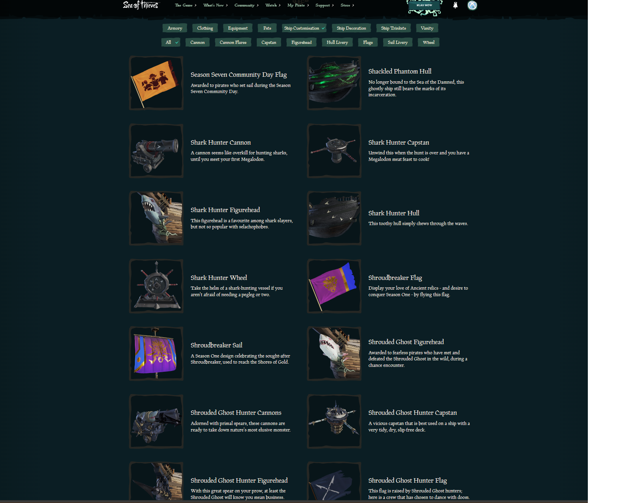This screenshot has width=624, height=503.
Task: Filter by Hull Livery subcategory
Action: pyautogui.click(x=337, y=42)
